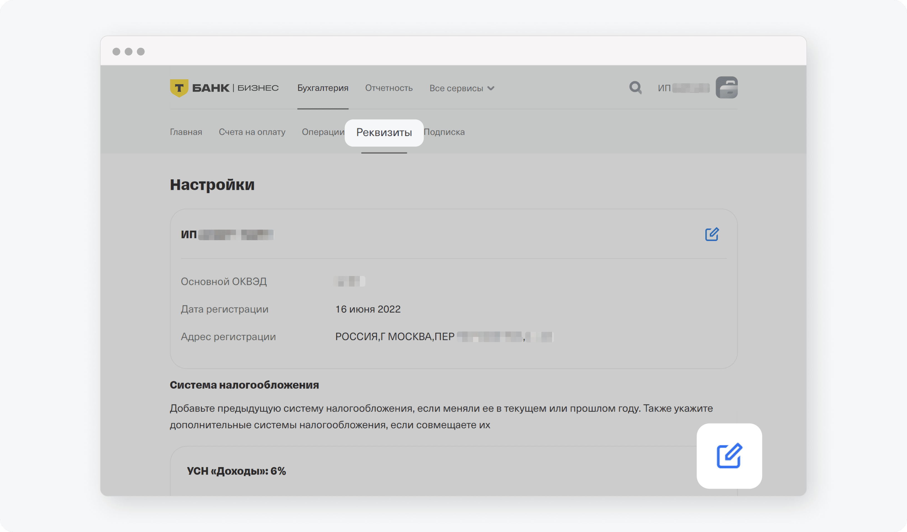Switch to the Отчетность section
The height and width of the screenshot is (532, 907).
(389, 88)
